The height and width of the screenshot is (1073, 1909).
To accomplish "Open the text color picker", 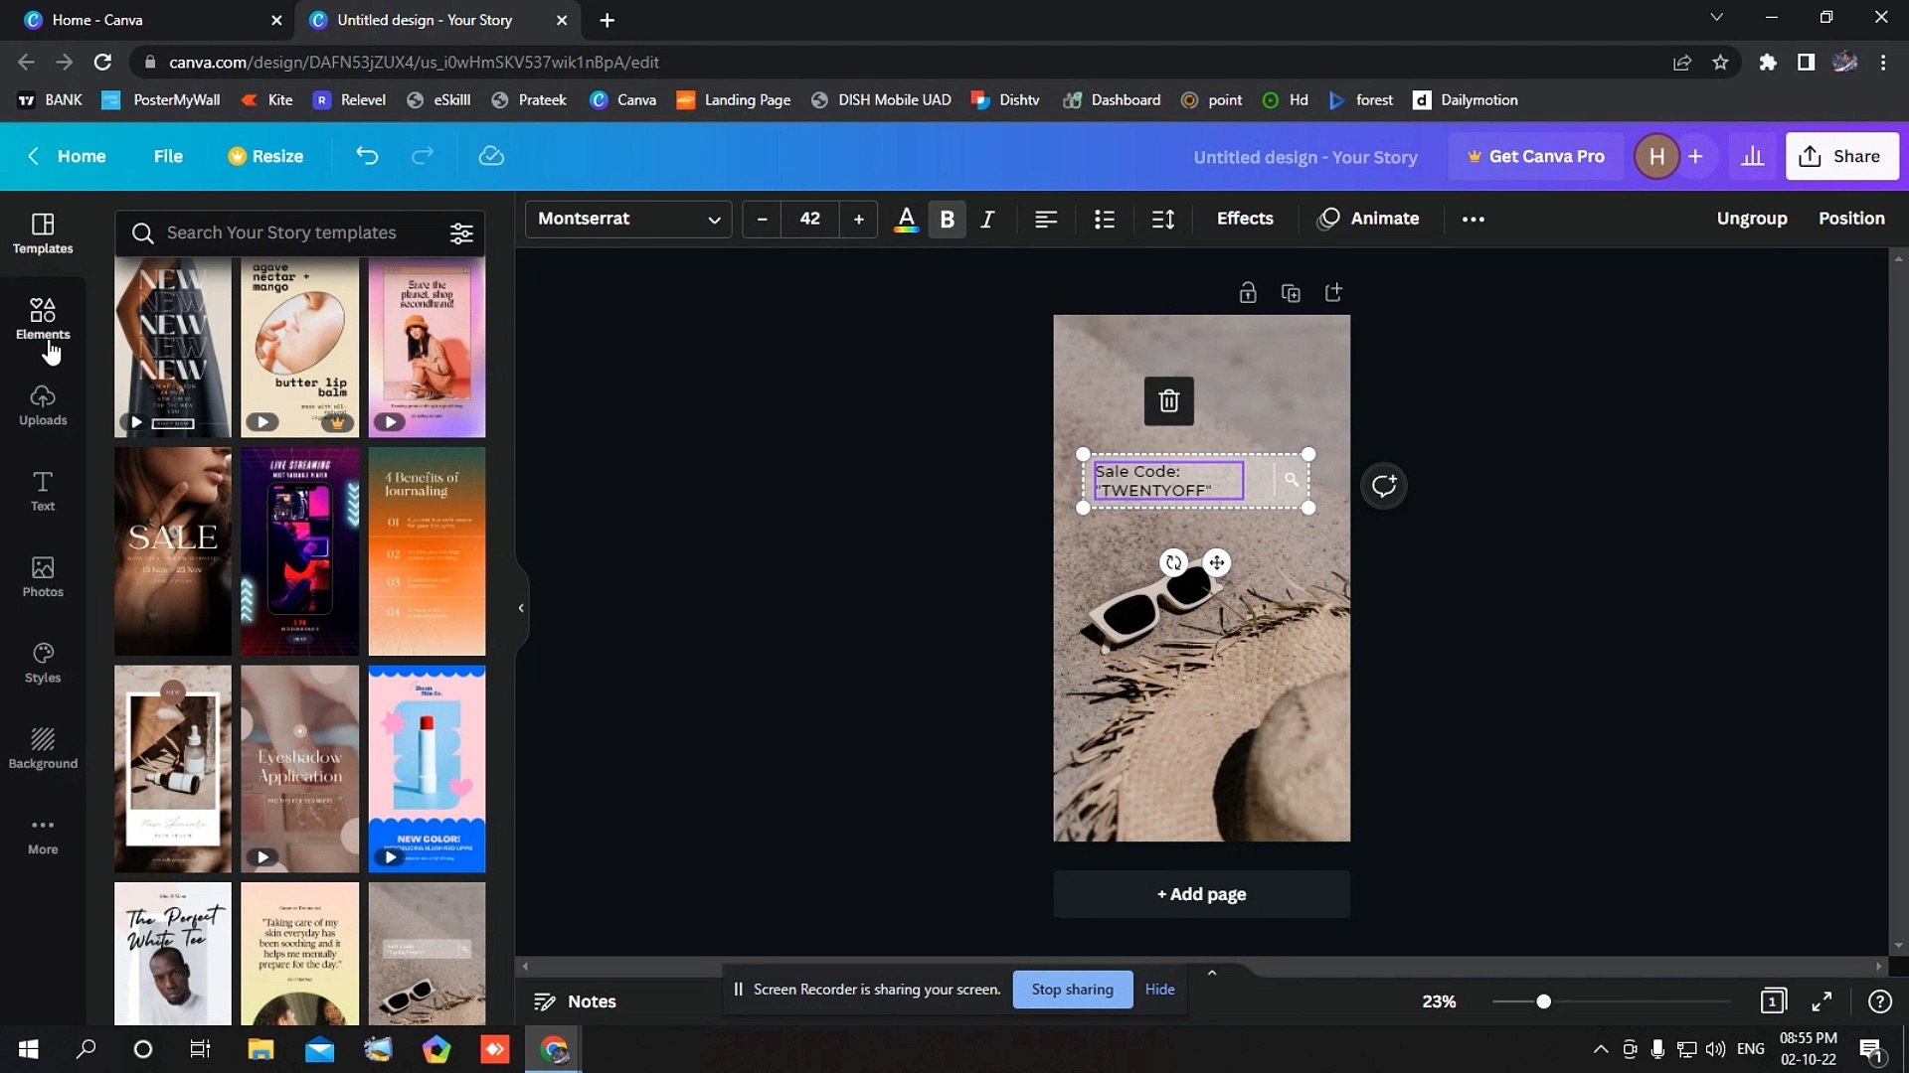I will (906, 219).
